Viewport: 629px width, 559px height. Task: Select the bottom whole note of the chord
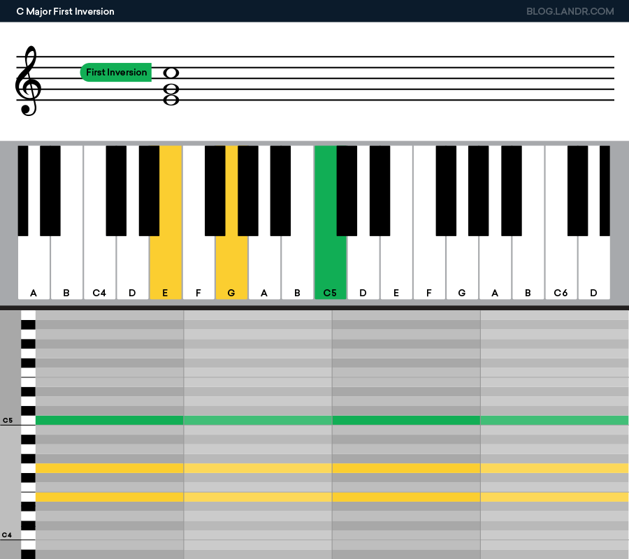pos(171,99)
